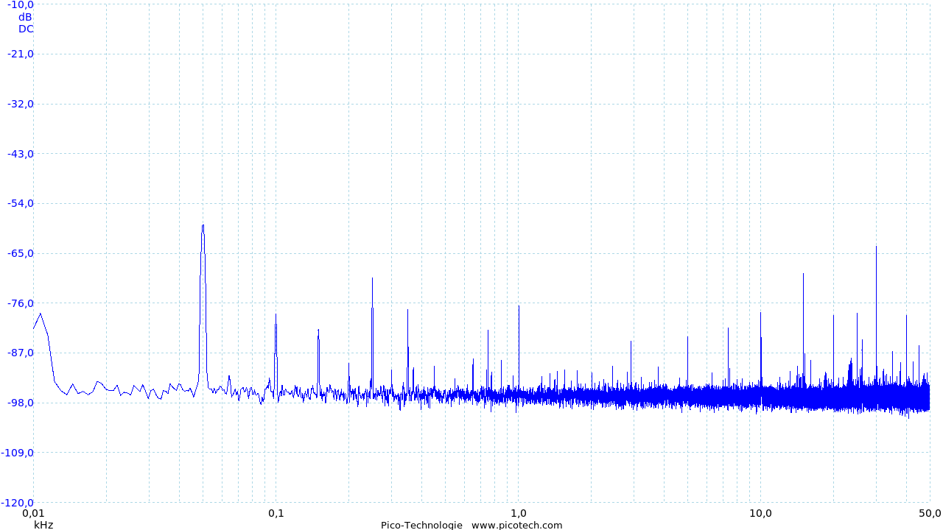Click the dB unit label

26,17
